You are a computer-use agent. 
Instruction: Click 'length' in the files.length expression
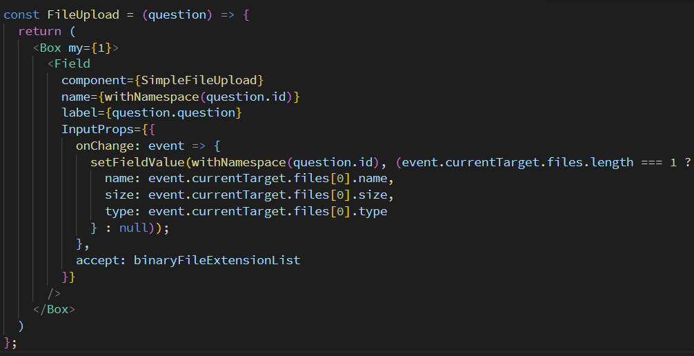coord(612,163)
